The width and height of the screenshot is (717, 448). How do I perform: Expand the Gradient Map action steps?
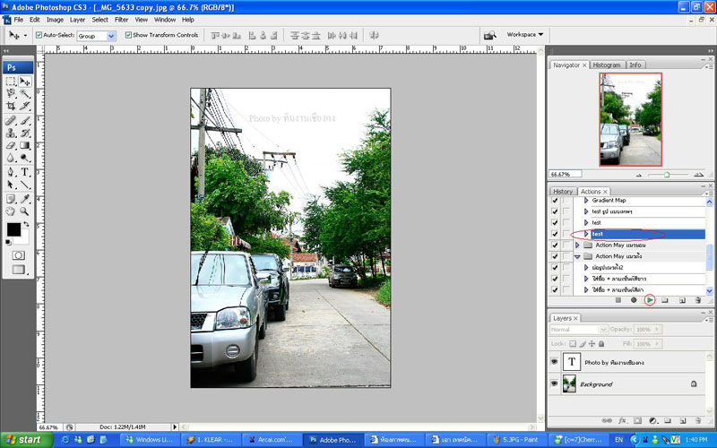pos(586,200)
